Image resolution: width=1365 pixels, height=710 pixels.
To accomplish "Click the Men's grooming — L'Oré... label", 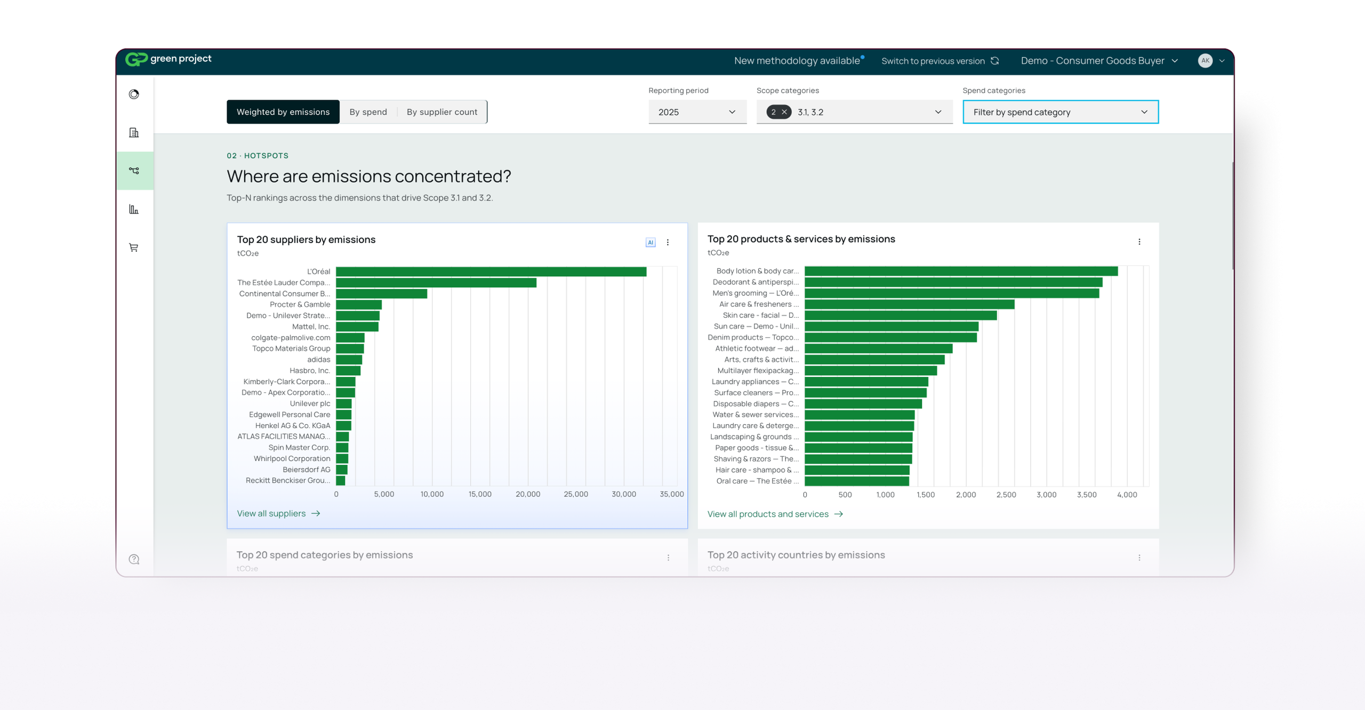I will [x=756, y=293].
